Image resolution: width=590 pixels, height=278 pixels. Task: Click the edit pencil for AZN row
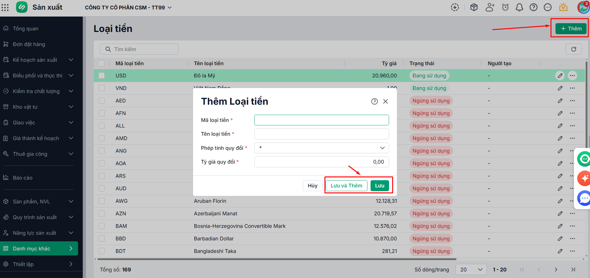560,213
